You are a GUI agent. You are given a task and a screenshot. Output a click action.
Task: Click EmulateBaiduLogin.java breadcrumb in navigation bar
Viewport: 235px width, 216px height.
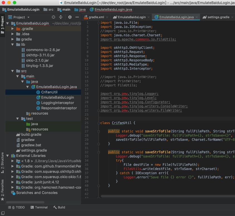tap(111, 9)
